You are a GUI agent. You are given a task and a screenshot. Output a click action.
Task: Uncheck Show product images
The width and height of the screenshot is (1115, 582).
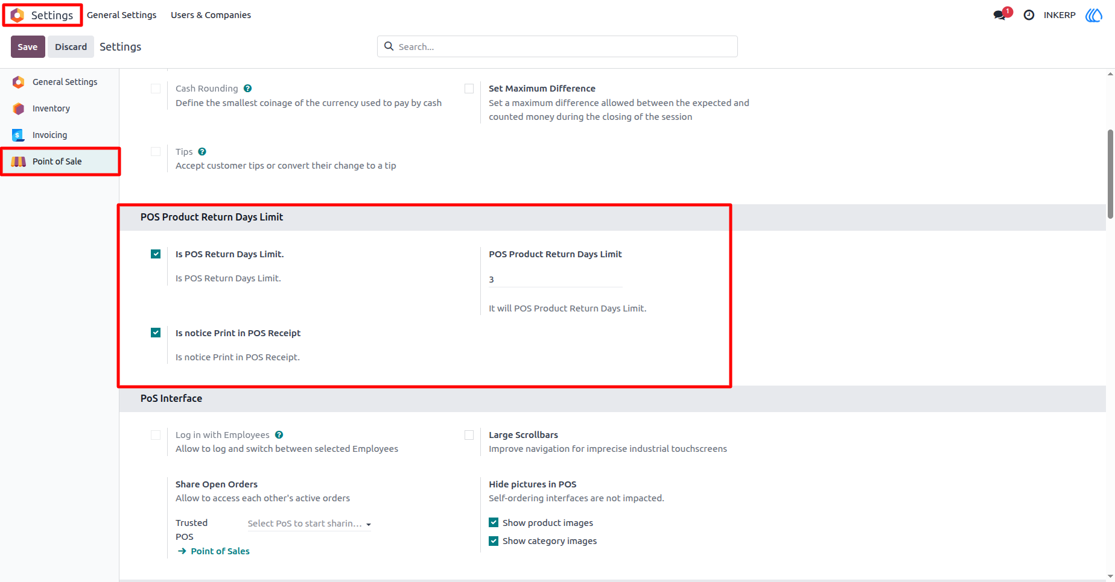tap(494, 522)
